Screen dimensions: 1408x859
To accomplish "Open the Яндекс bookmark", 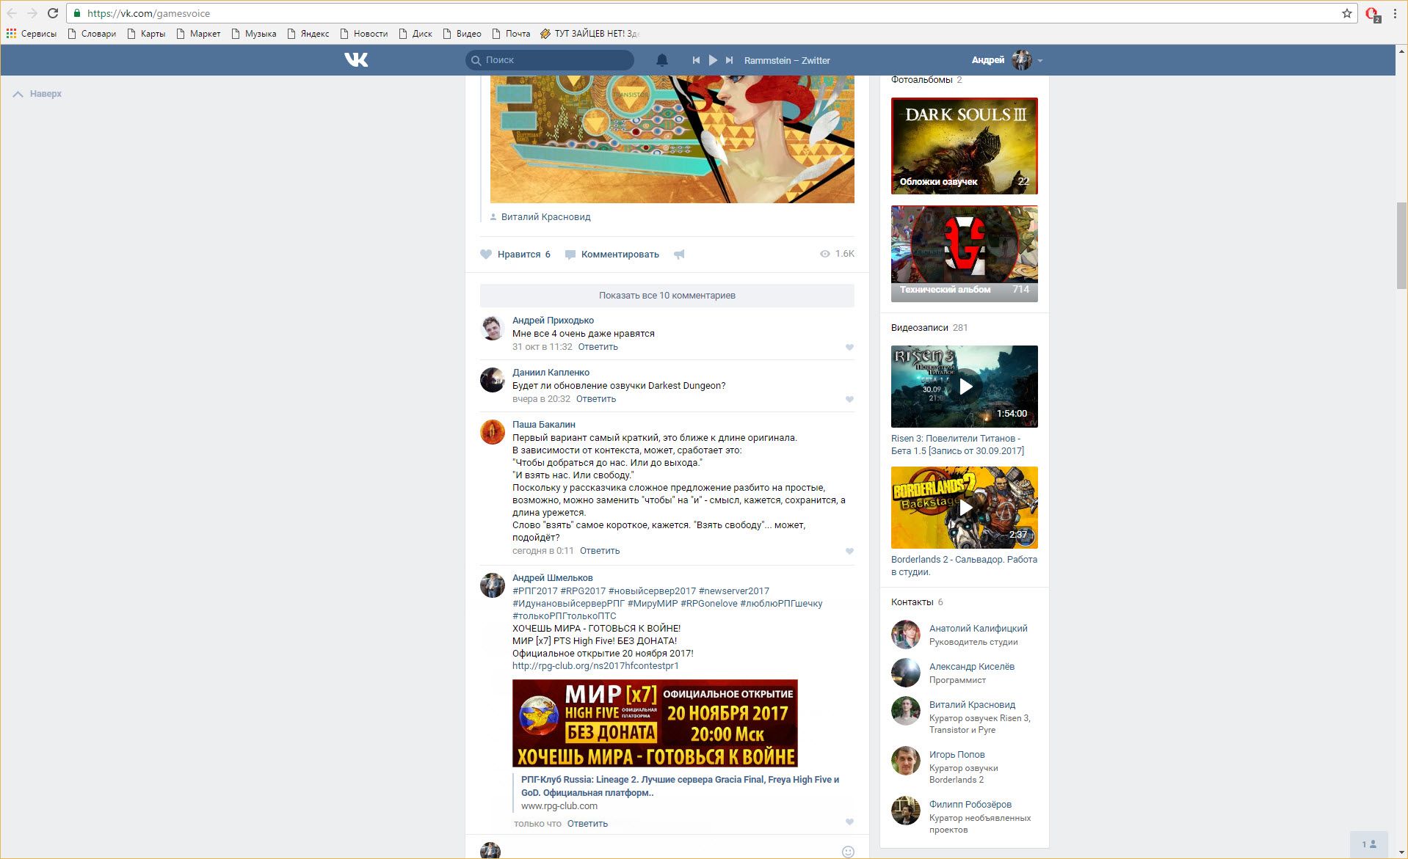I will [x=308, y=34].
